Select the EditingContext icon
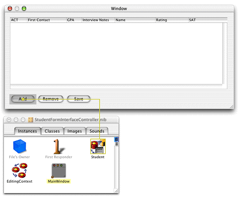 20,170
